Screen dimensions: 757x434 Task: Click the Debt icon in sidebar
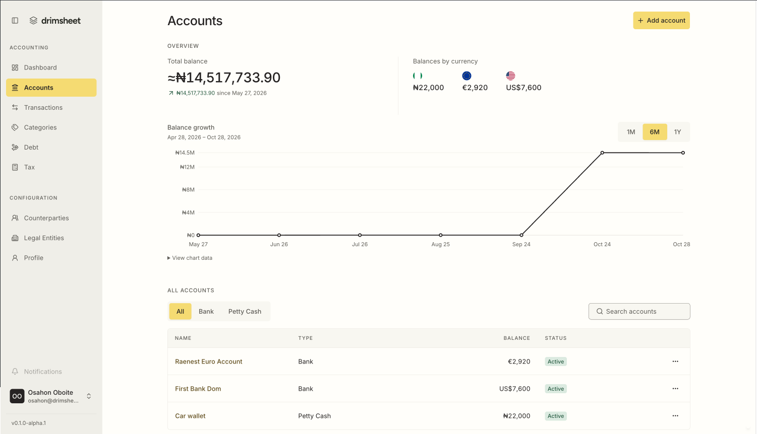pos(15,148)
